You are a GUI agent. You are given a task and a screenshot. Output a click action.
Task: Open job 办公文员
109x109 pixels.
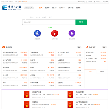pos(5,75)
